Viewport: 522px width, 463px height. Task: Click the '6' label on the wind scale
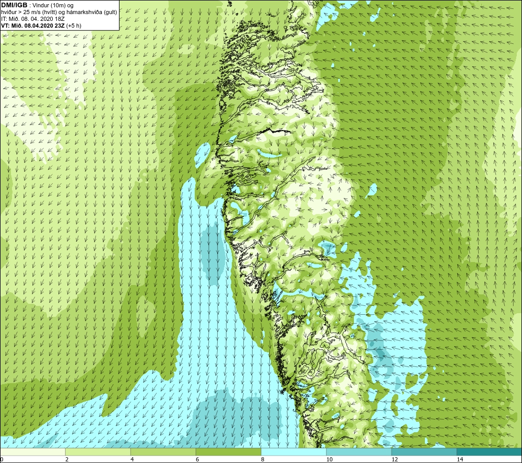pyautogui.click(x=197, y=460)
